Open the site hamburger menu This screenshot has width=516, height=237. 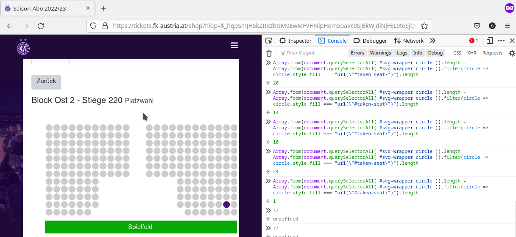[x=234, y=46]
